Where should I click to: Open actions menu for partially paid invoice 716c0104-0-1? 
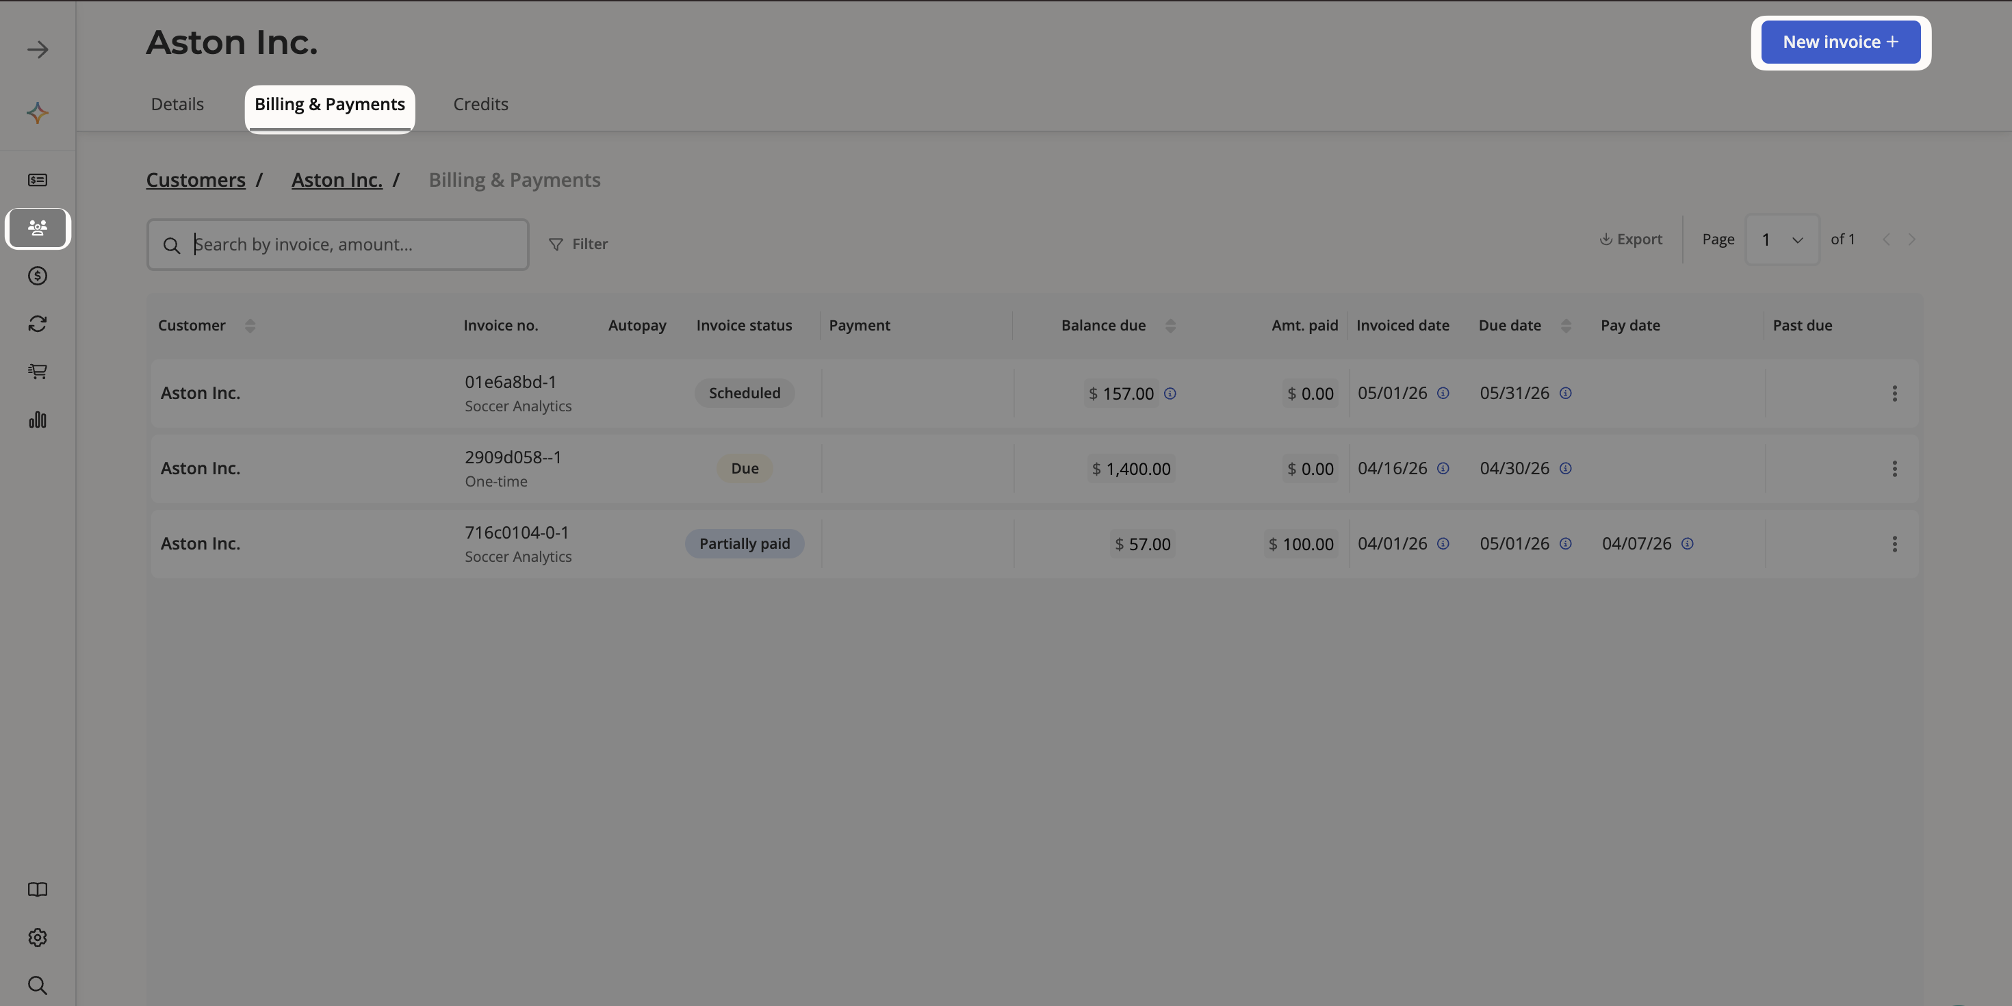1895,543
